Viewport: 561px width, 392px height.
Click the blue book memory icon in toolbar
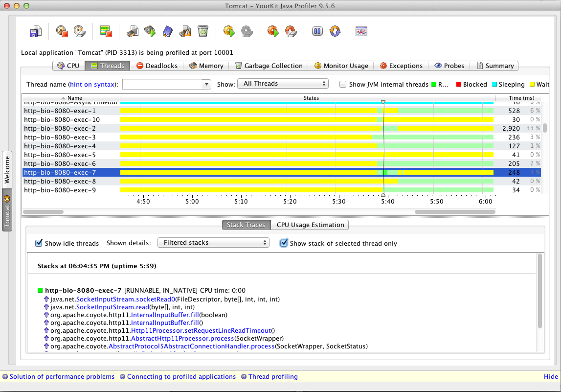(168, 32)
